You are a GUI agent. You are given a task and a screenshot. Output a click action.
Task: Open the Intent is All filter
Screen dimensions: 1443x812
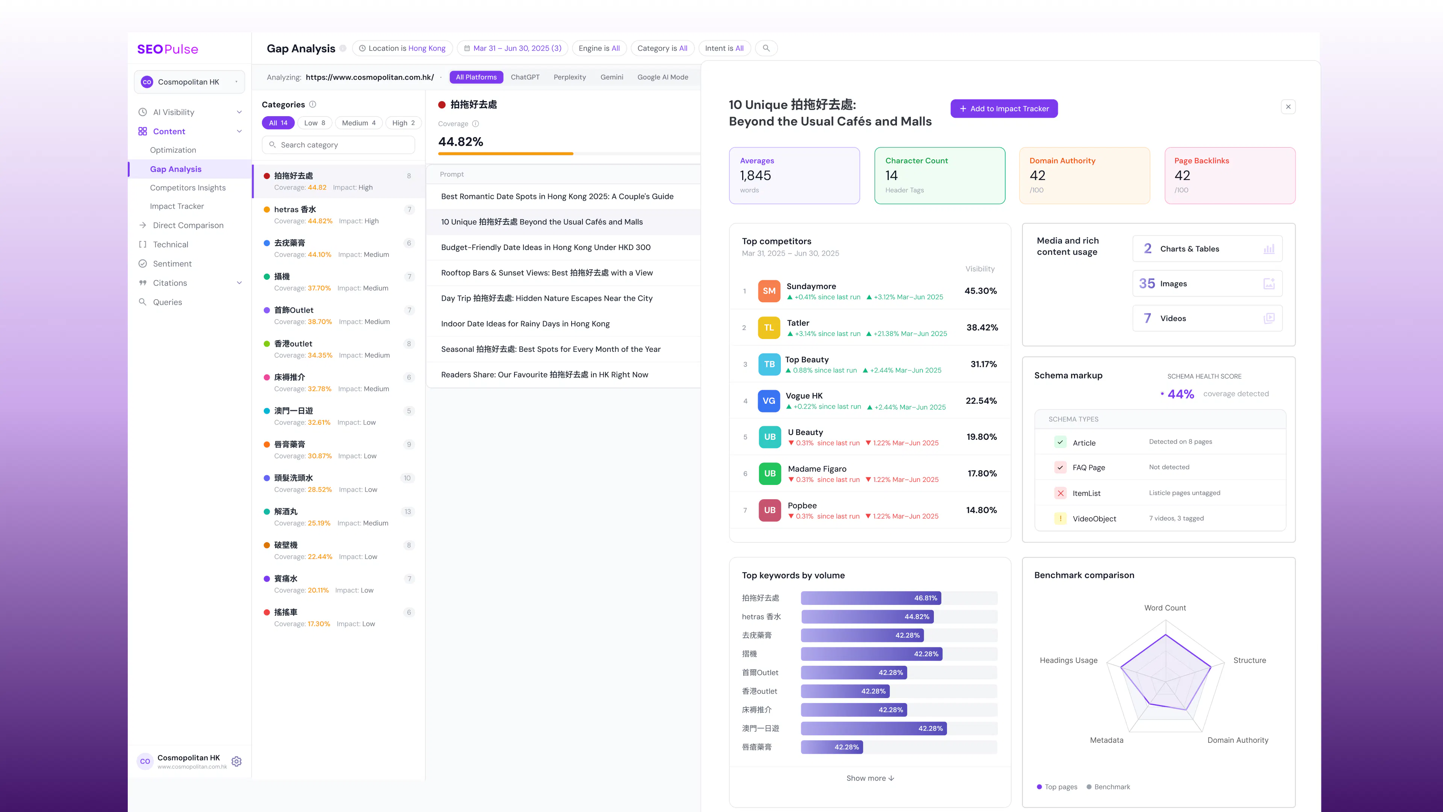[724, 48]
